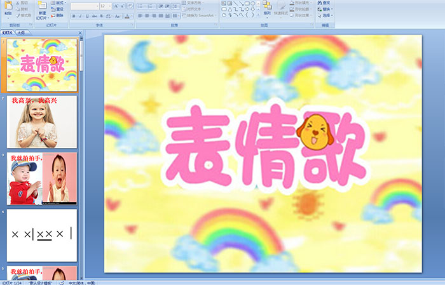Increase font size with large A
Screen dimensions: 445x285
point(116,6)
